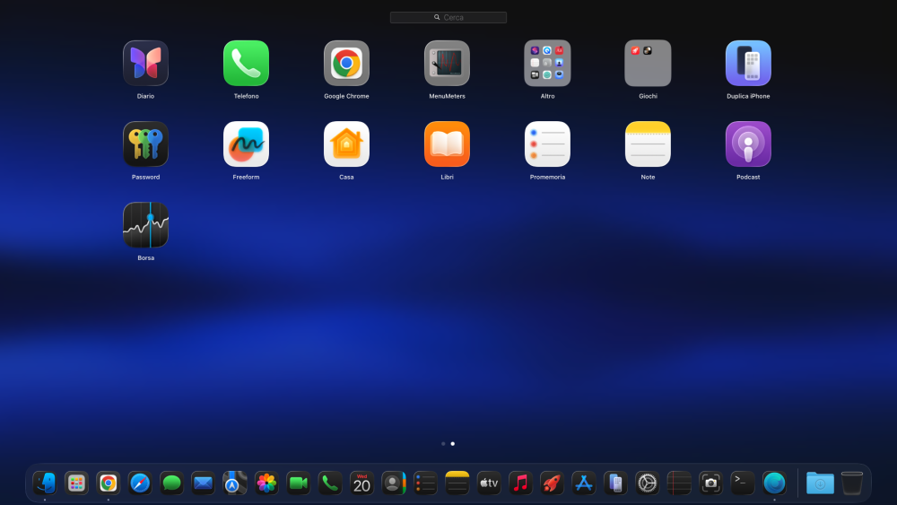Open the Altro folder

click(x=547, y=64)
